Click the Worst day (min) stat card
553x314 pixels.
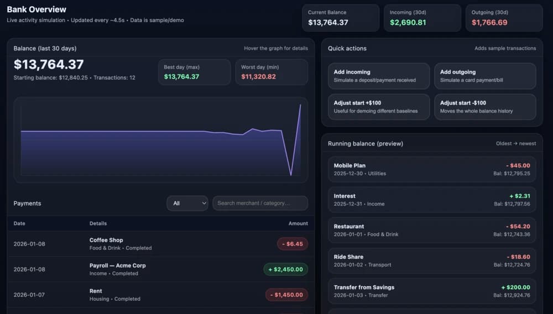point(272,72)
